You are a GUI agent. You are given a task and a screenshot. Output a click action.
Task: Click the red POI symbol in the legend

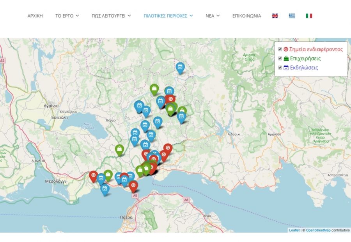[x=285, y=49]
